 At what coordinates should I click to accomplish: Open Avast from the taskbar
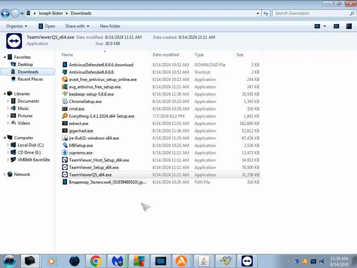(181, 261)
